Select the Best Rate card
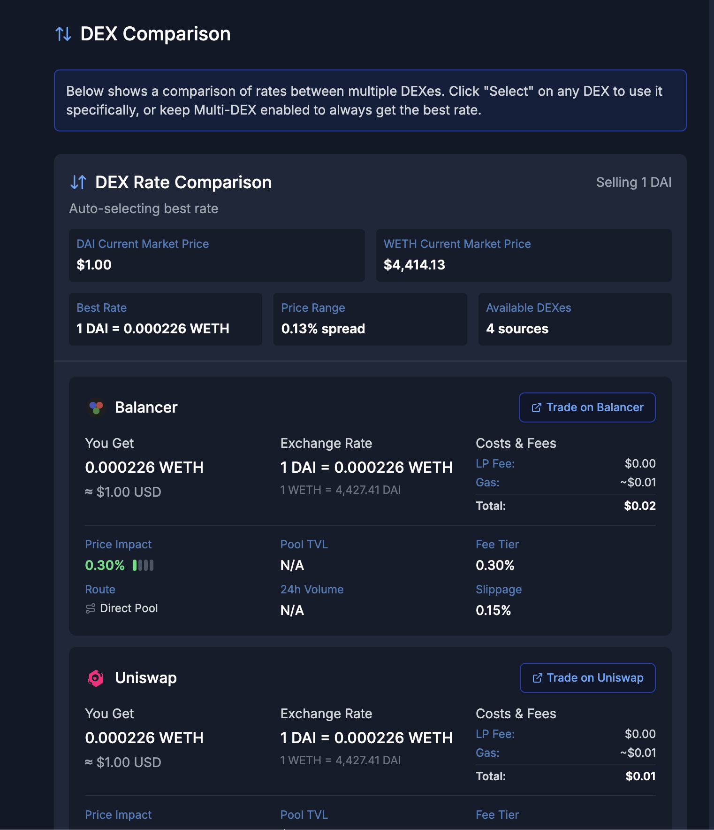The width and height of the screenshot is (714, 830). click(165, 319)
